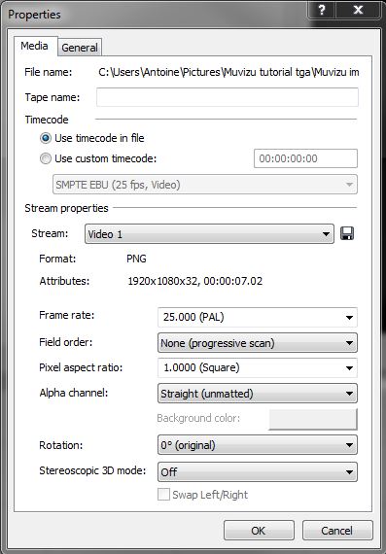The width and height of the screenshot is (386, 554).
Task: Open the SMPTE EBU timecode format dropdown
Action: 205,185
